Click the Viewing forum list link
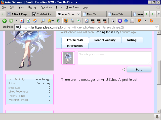Viewport: 161px width, 120px height. [x=107, y=32]
